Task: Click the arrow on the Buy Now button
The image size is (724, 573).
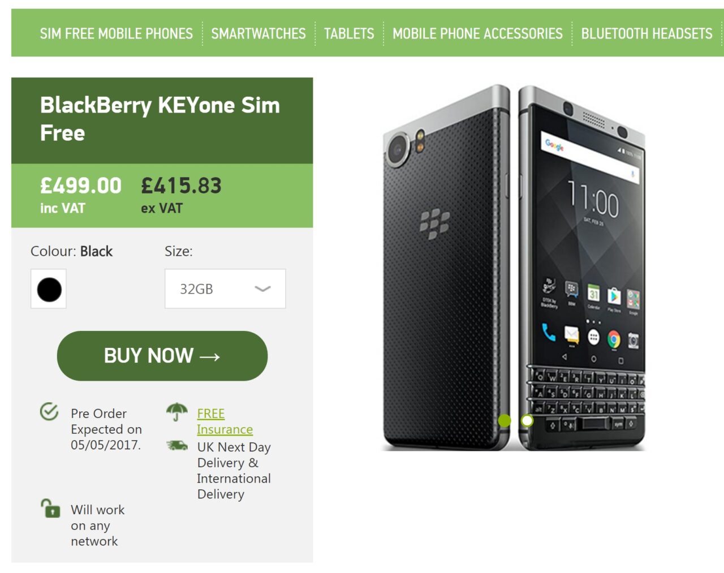Action: point(210,357)
